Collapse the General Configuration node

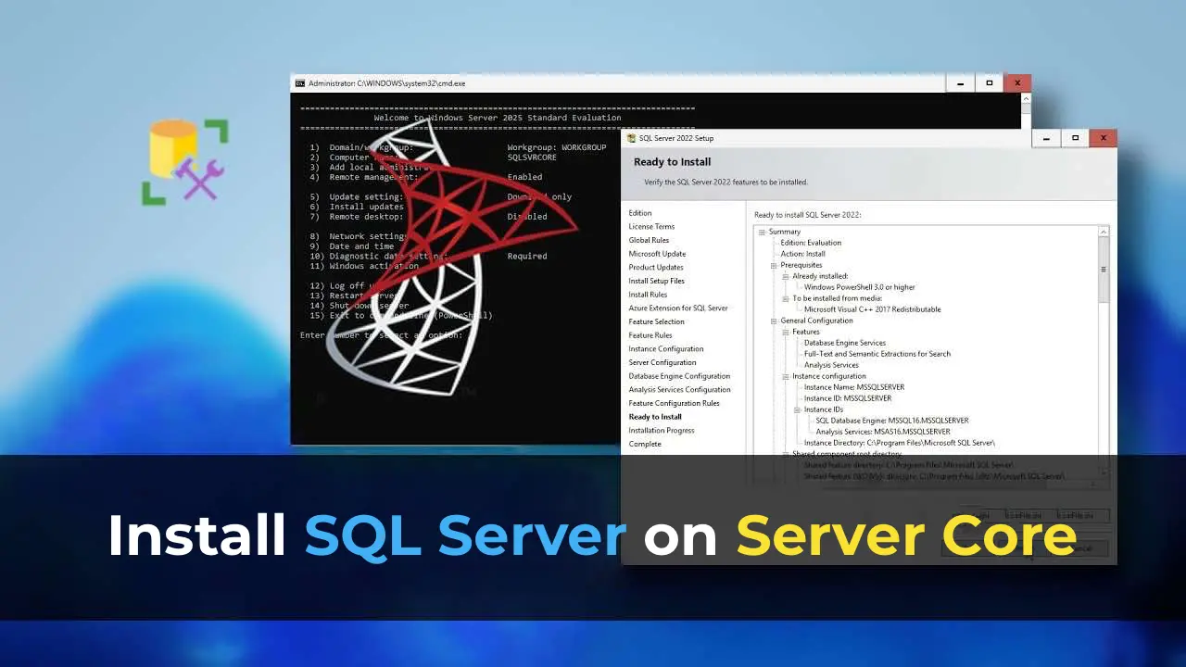coord(774,321)
